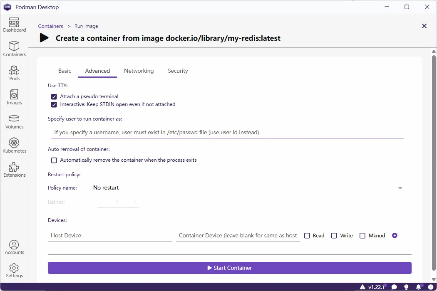Click the Host Device input field
Image resolution: width=437 pixels, height=291 pixels.
(110, 235)
